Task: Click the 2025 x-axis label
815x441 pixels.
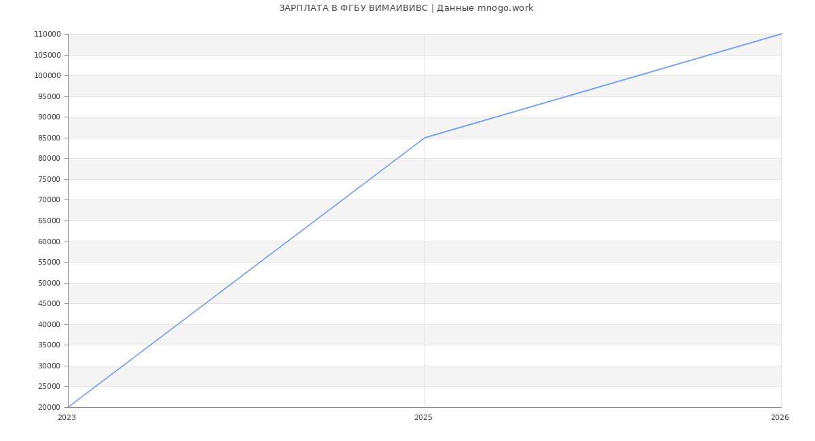Action: (423, 418)
